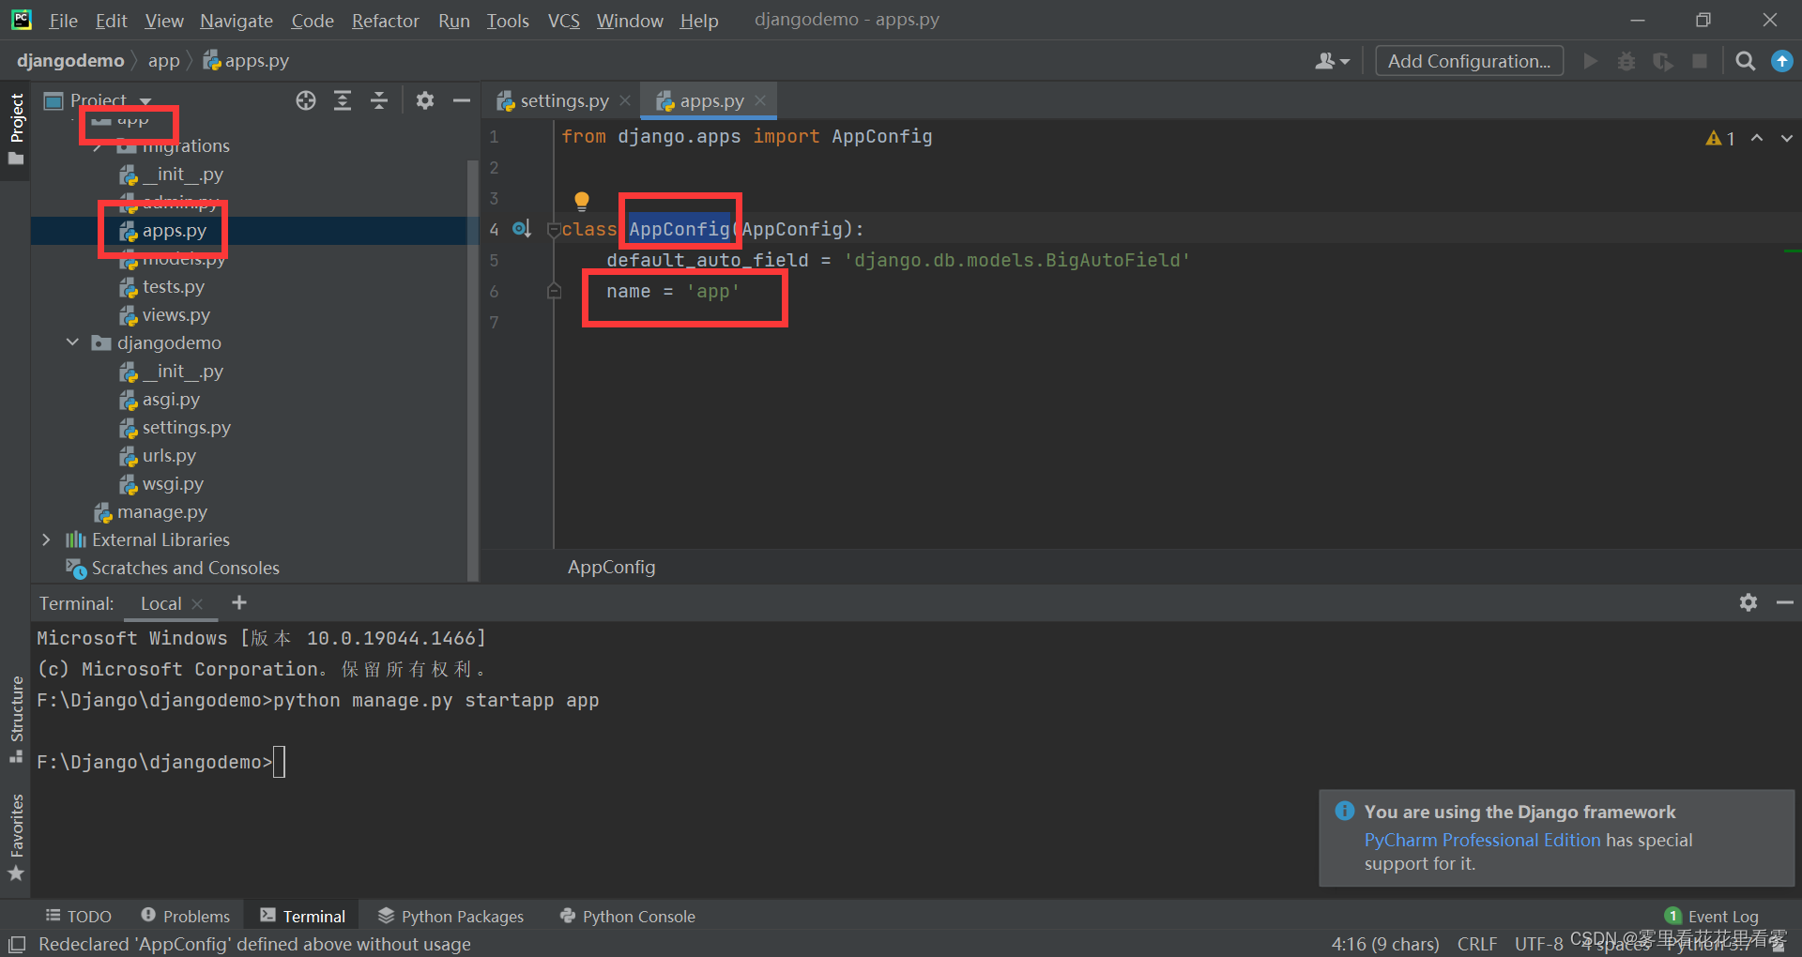Open the Event Log

coord(1712,917)
